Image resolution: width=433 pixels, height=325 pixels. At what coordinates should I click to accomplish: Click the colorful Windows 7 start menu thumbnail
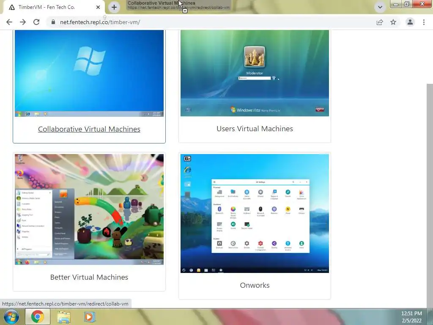pyautogui.click(x=89, y=209)
